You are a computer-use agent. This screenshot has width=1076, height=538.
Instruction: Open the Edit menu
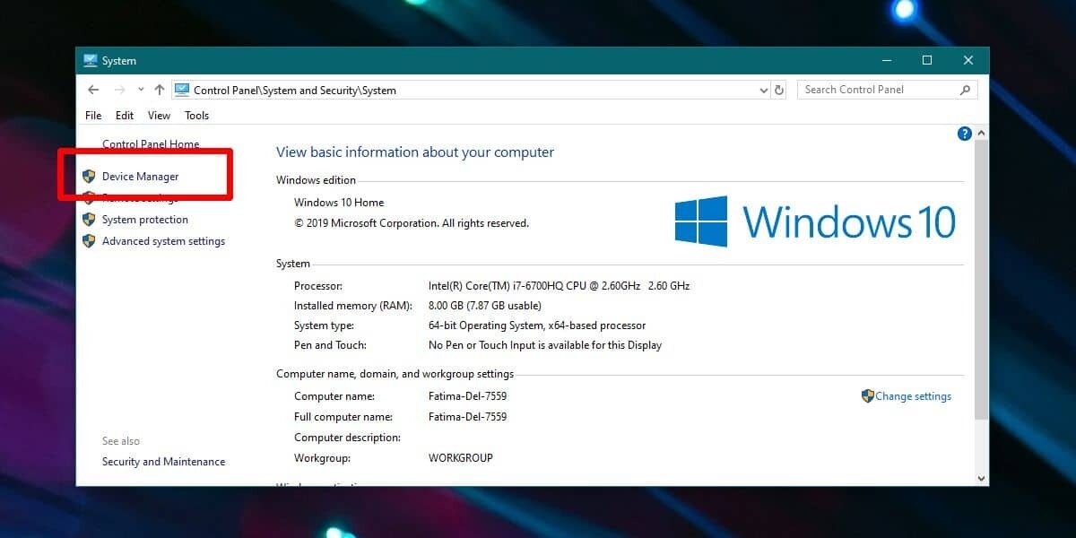click(x=125, y=115)
